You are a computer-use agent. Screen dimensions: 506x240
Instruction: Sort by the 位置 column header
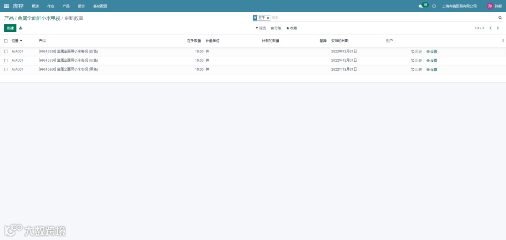(x=17, y=41)
